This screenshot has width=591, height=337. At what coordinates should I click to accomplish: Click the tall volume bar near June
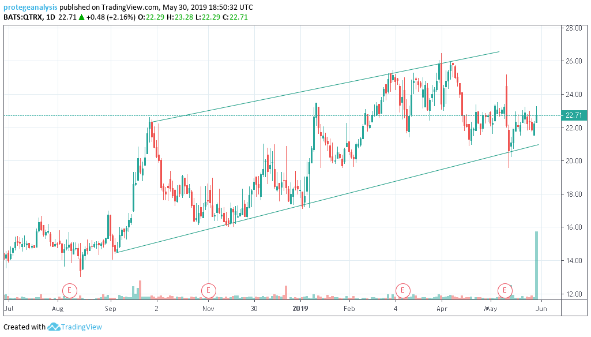coord(536,265)
